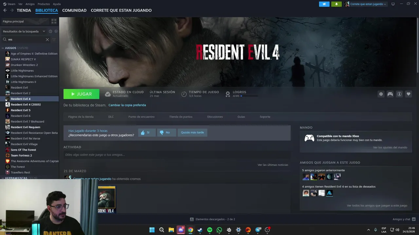Click the Resident Evil 4 trading card thumbnail
The image size is (419, 235).
(x=106, y=200)
